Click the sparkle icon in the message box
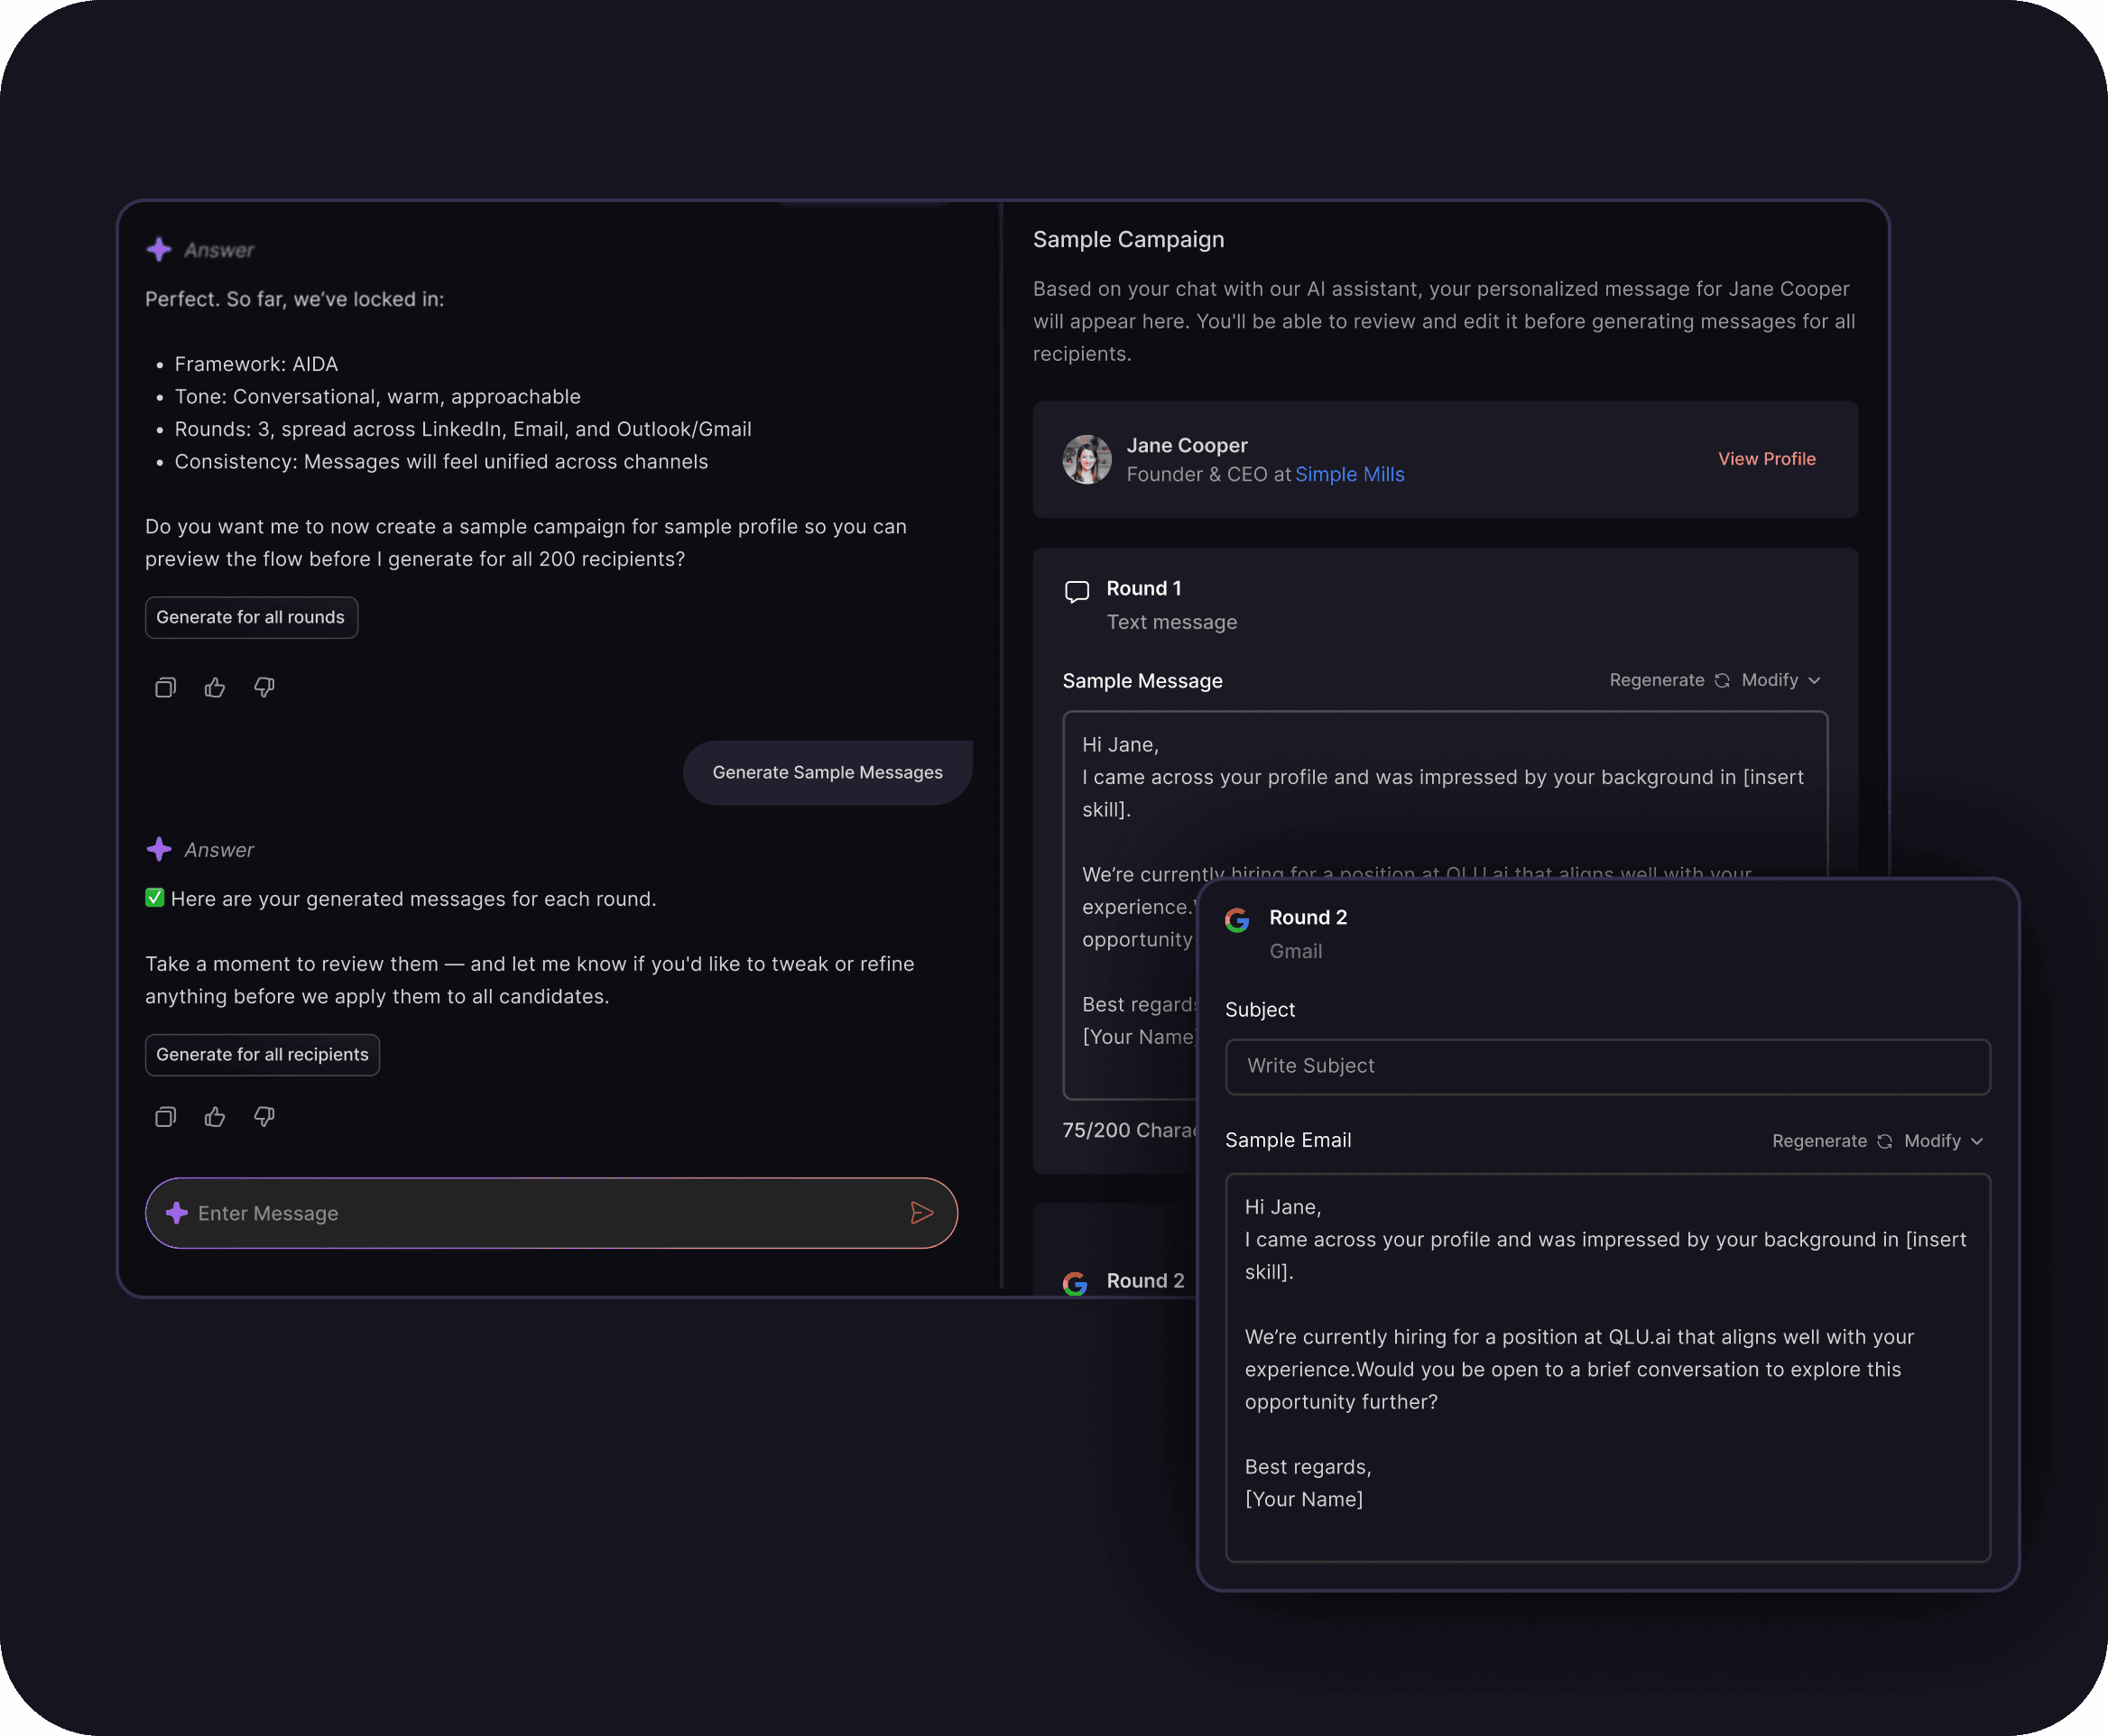Screen dimensions: 2108x1736 (177, 1213)
